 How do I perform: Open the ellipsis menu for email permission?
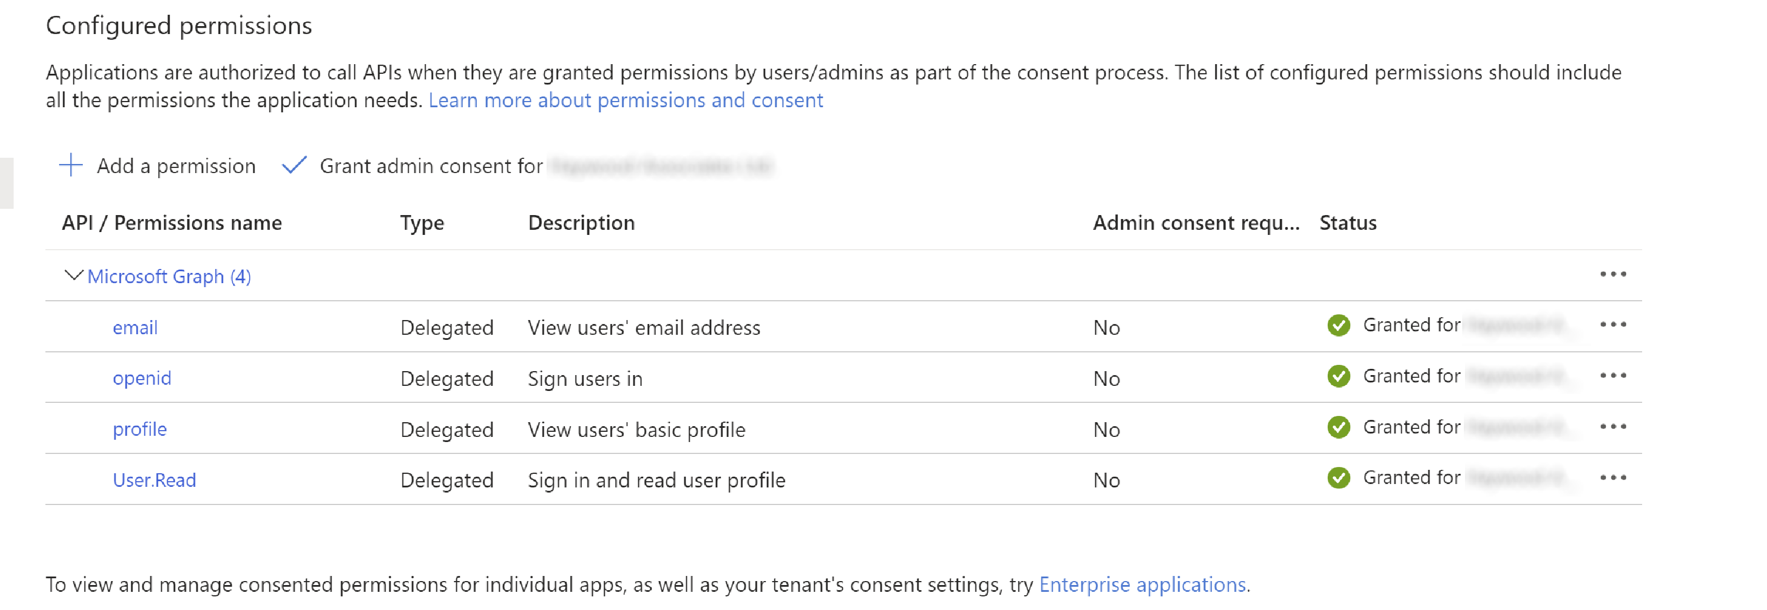pos(1612,325)
